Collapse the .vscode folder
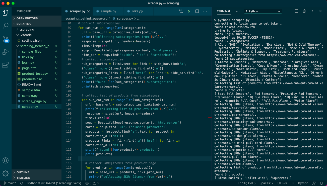Viewport: 327px width, 186px height. [x=36, y=35]
